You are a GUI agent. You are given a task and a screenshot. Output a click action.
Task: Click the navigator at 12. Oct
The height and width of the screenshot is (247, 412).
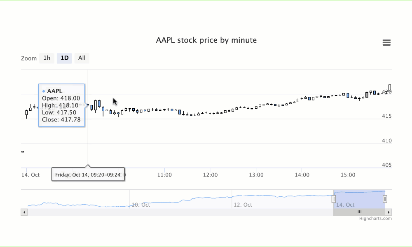(243, 205)
